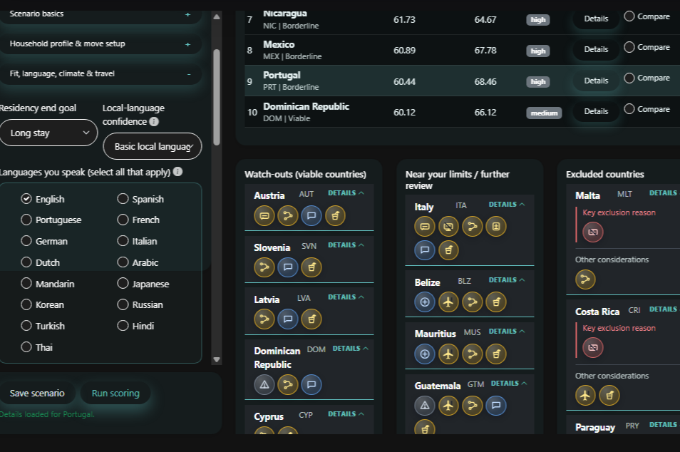Viewport: 680px width, 452px height.
Task: Click Italy's yellow message icon
Action: click(425, 227)
